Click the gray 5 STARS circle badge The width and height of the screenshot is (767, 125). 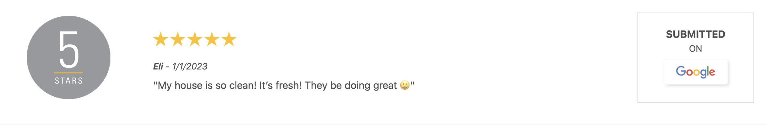click(69, 57)
